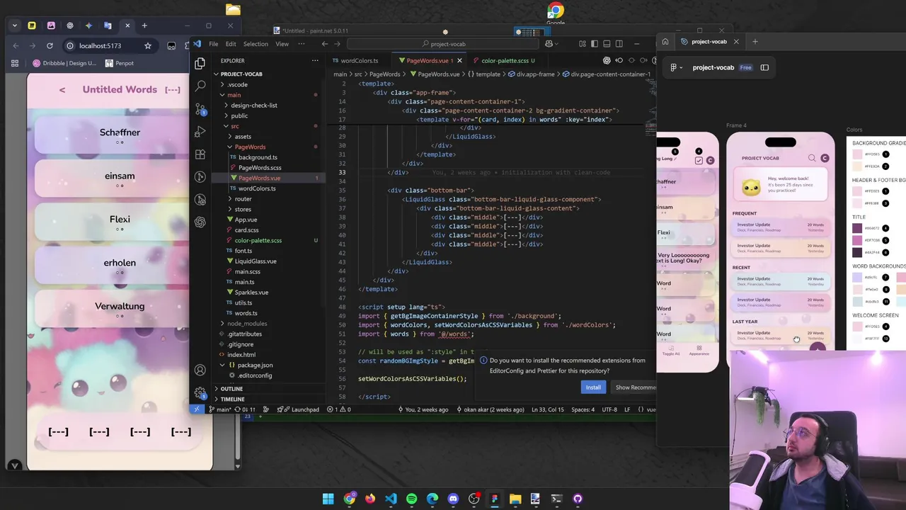Open the Explorer view in VS Code activity bar
Image resolution: width=906 pixels, height=510 pixels.
coord(200,64)
